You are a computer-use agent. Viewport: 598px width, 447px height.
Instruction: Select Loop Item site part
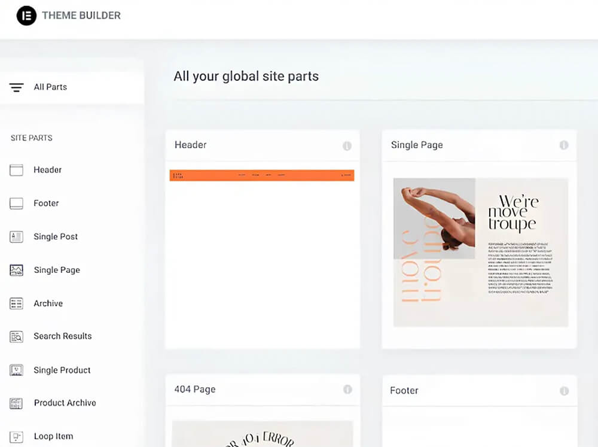coord(53,436)
